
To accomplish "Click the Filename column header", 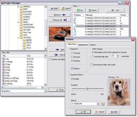I will pos(101,15).
